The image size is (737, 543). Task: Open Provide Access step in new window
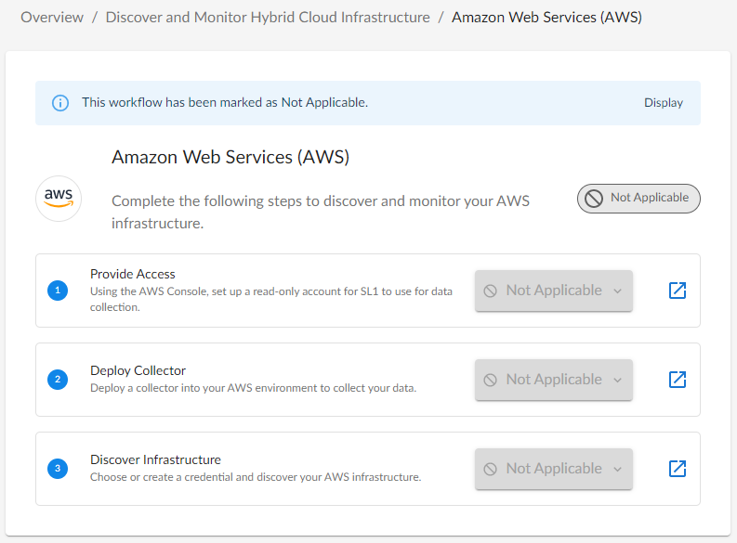tap(678, 291)
